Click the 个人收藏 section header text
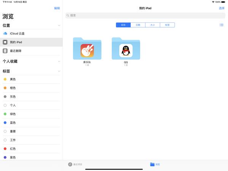The height and width of the screenshot is (171, 228). click(10, 61)
